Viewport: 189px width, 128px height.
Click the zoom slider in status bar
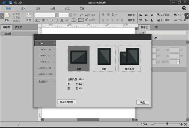[167, 124]
